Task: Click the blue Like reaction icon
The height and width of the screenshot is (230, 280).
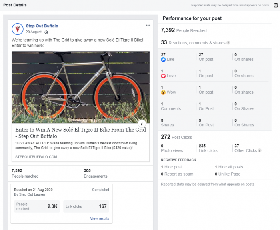Action: pos(163,60)
